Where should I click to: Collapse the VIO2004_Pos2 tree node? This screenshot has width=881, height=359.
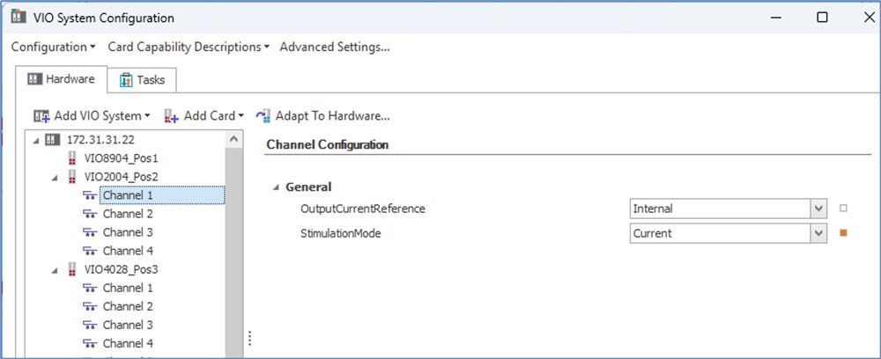(x=55, y=177)
